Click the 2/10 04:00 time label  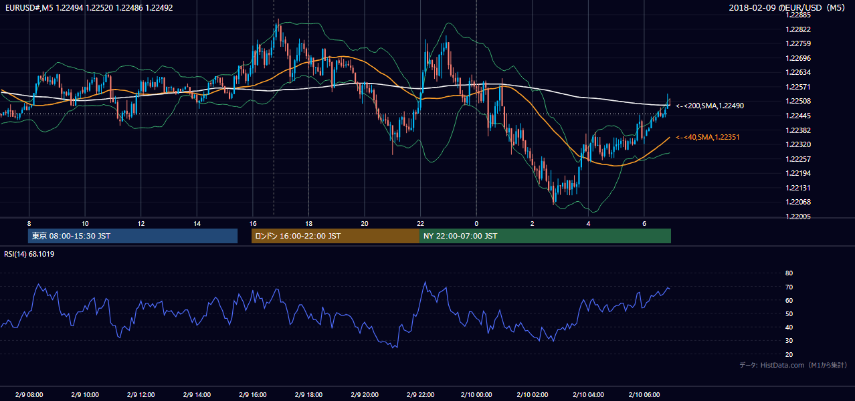[x=589, y=394]
